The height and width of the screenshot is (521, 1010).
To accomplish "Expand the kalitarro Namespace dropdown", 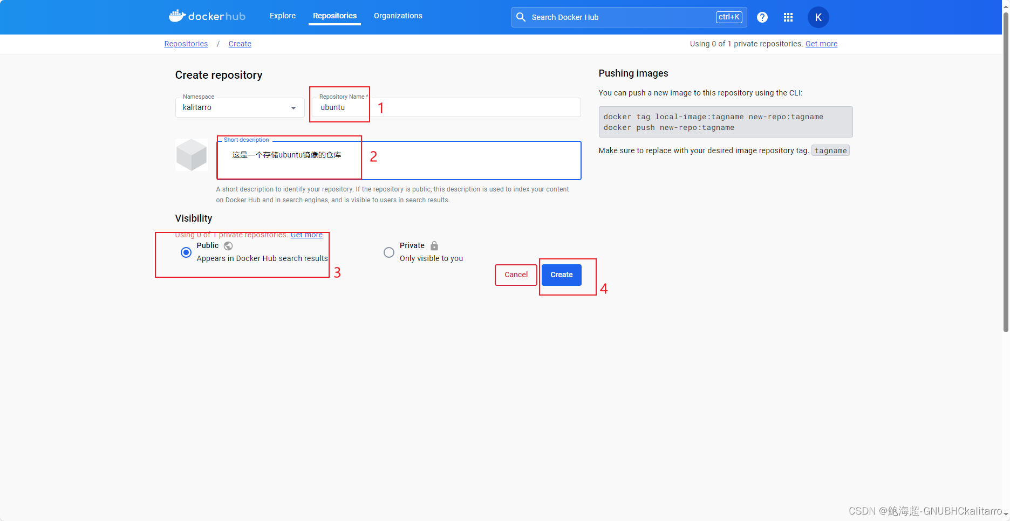I will pyautogui.click(x=240, y=107).
